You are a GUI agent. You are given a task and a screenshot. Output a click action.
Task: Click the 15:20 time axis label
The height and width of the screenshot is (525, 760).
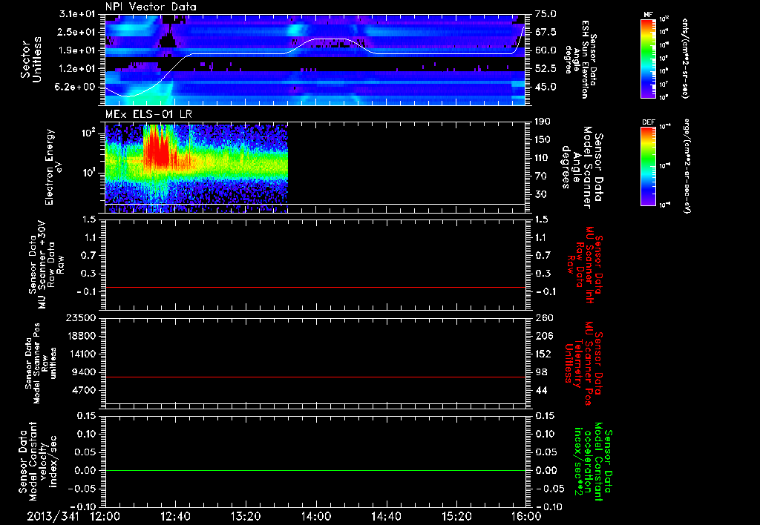point(456,516)
